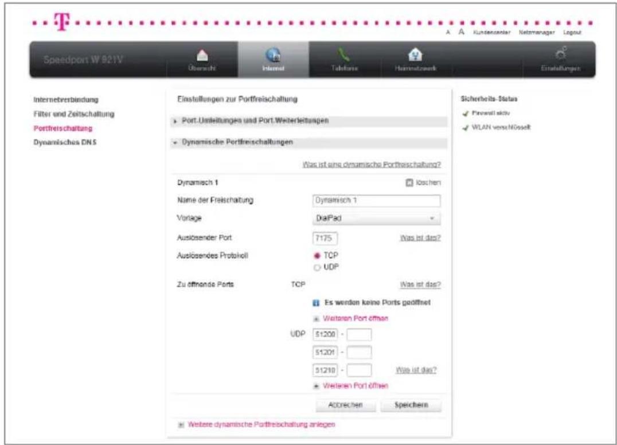Focus the Auslösender Port field 7175
617x445 pixels.
[325, 238]
